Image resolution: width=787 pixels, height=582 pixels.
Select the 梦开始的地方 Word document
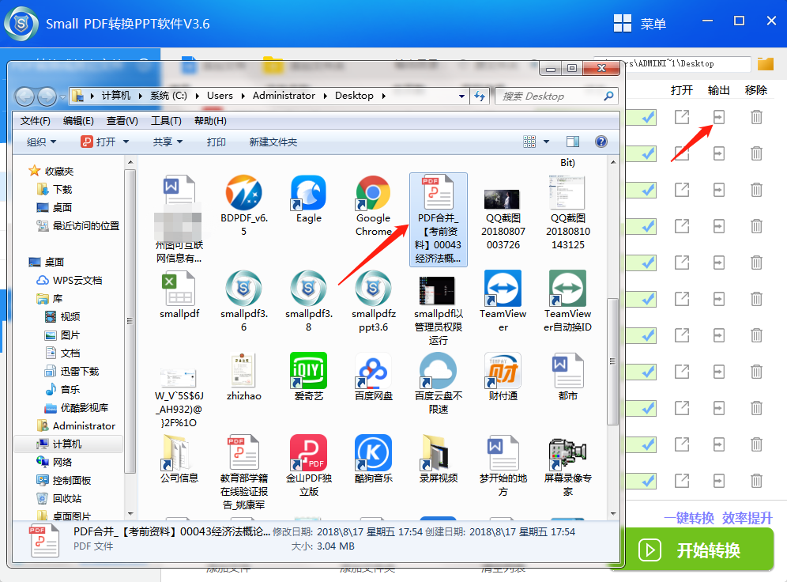click(x=503, y=465)
